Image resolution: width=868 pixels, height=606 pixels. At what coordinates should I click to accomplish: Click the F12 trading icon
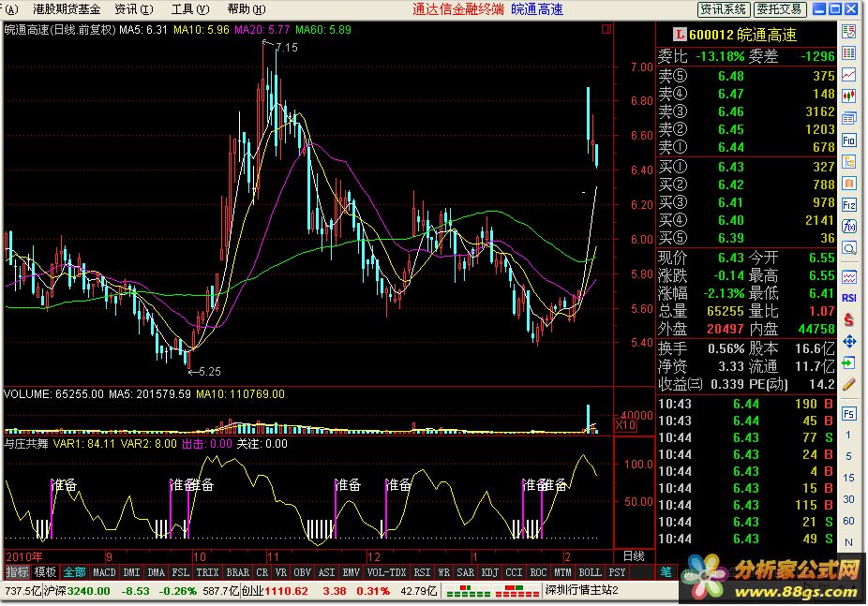click(x=848, y=205)
